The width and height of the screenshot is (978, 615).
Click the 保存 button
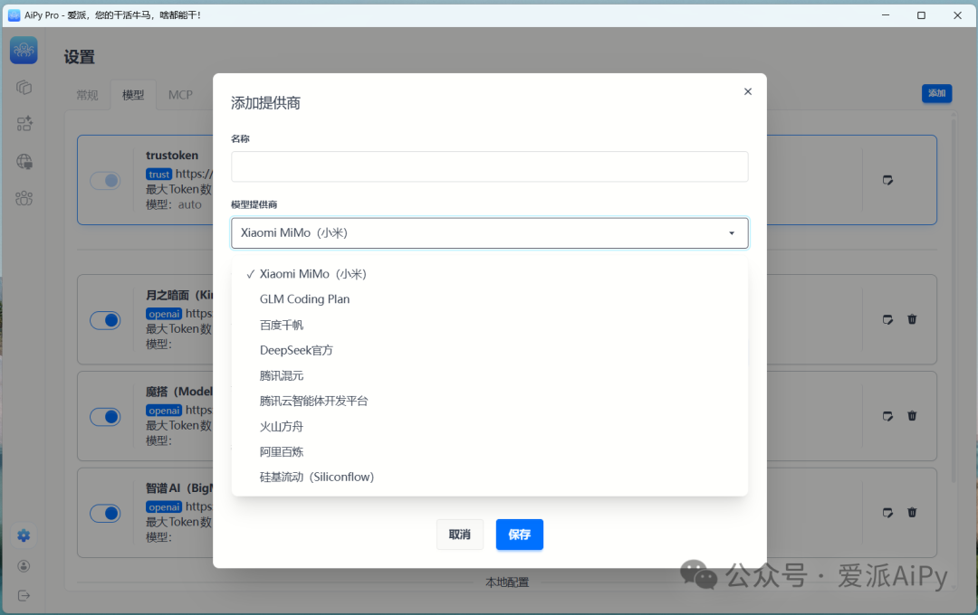point(520,535)
